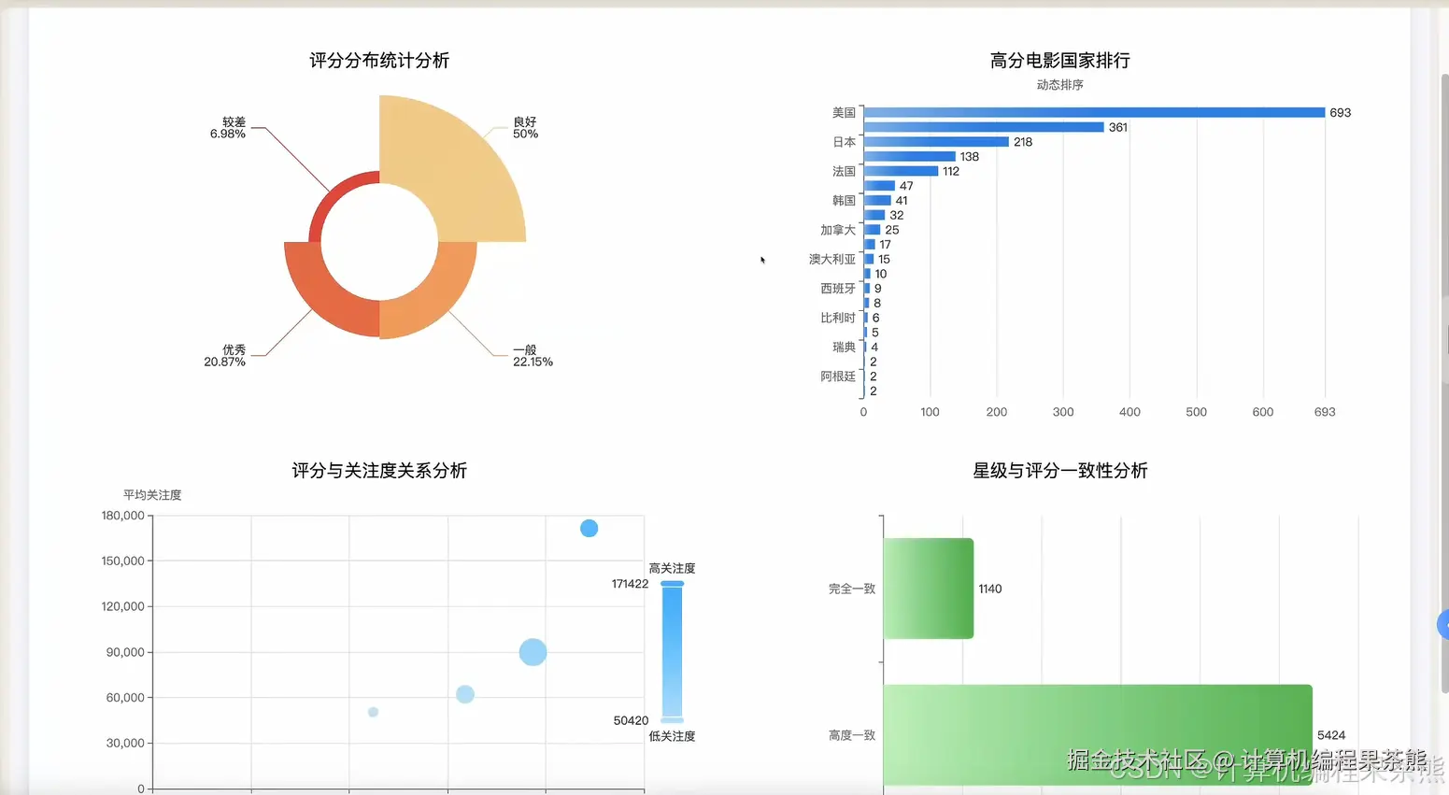The image size is (1449, 795).
Task: Click the smallest bubble near 50420
Action: tap(374, 712)
